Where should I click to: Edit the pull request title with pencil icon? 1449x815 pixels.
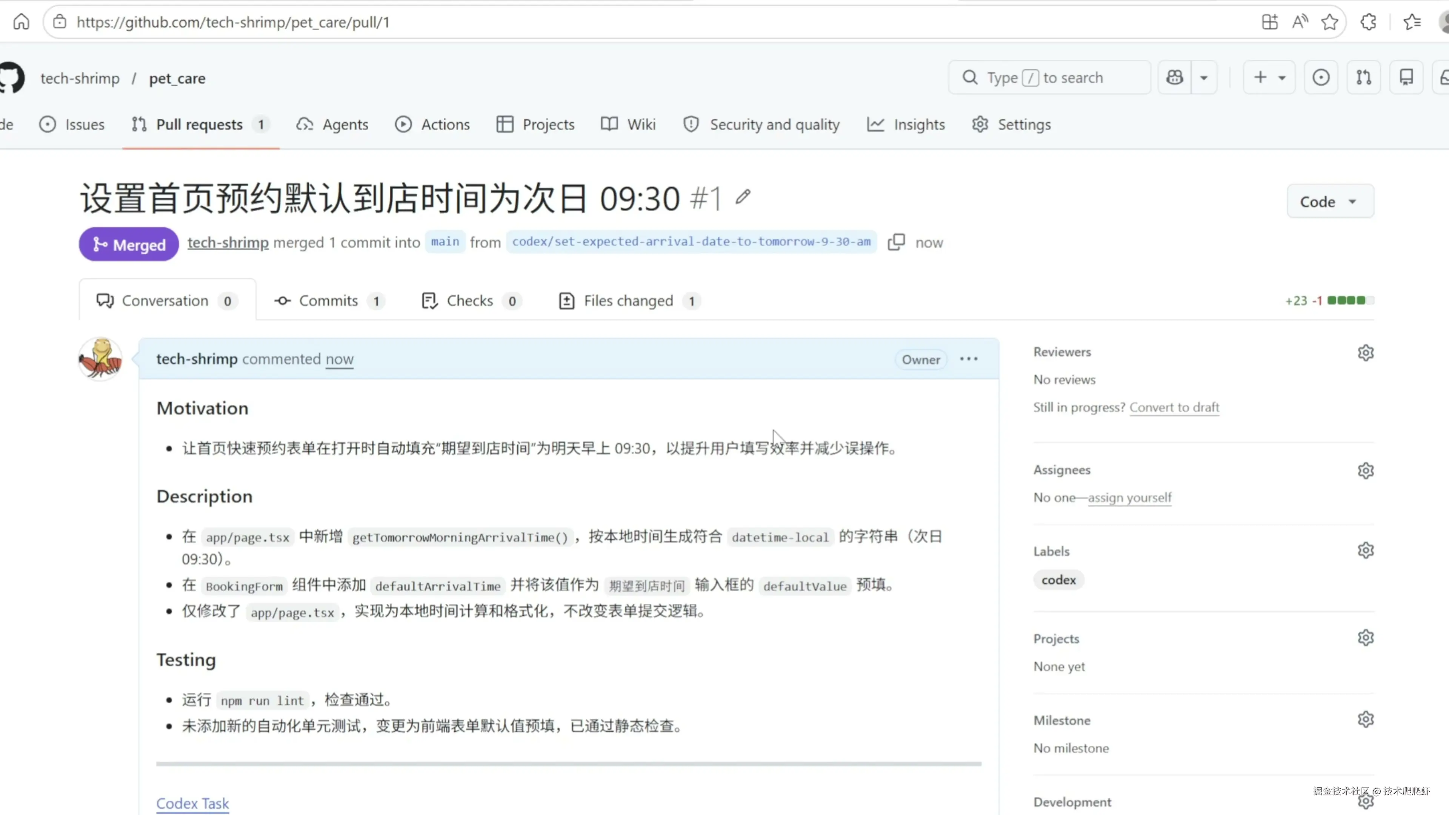tap(743, 197)
